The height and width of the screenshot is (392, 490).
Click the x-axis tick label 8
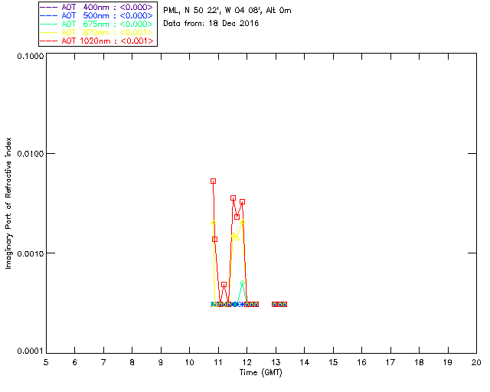click(132, 362)
